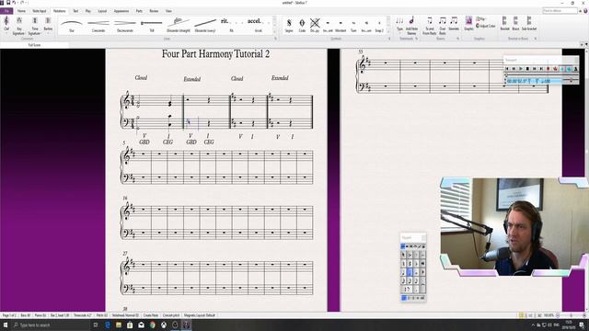Image resolution: width=589 pixels, height=331 pixels.
Task: Add a Brace to staves
Action: (x=515, y=24)
